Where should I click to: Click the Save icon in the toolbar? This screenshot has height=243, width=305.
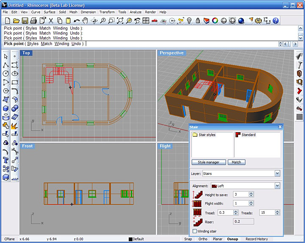click(x=25, y=20)
